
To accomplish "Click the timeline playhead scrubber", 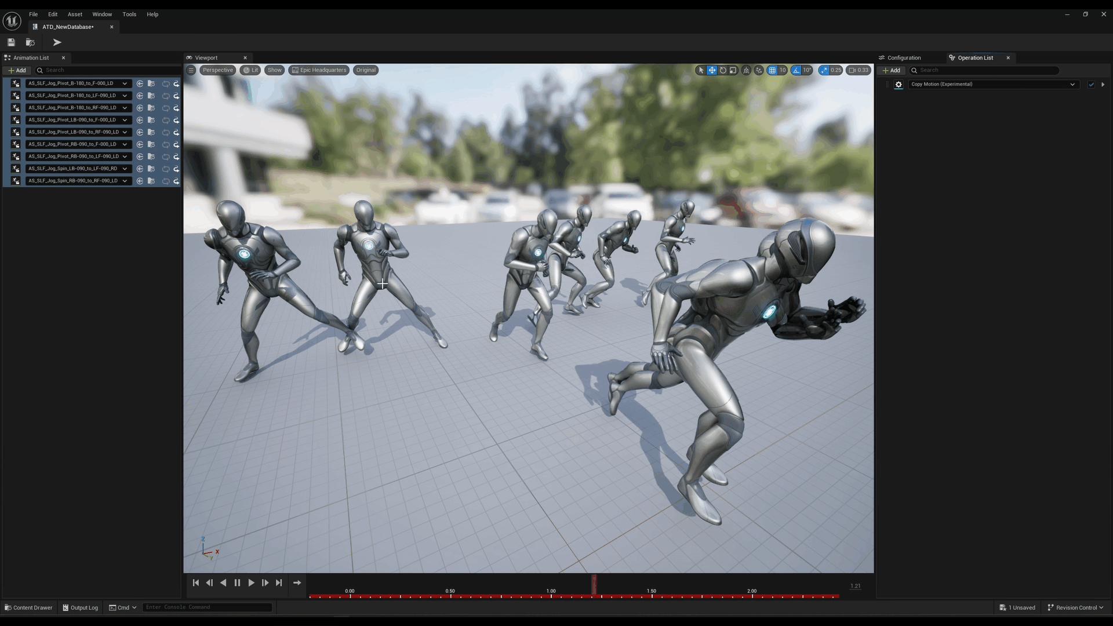I will (x=594, y=585).
